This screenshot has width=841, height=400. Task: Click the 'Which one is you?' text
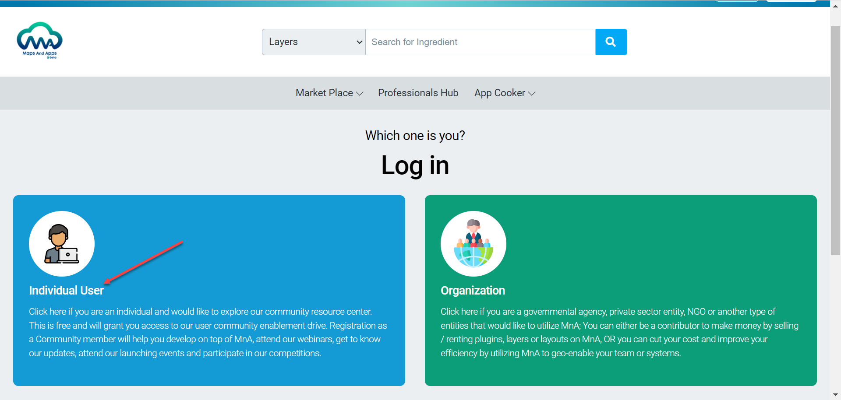pyautogui.click(x=415, y=136)
